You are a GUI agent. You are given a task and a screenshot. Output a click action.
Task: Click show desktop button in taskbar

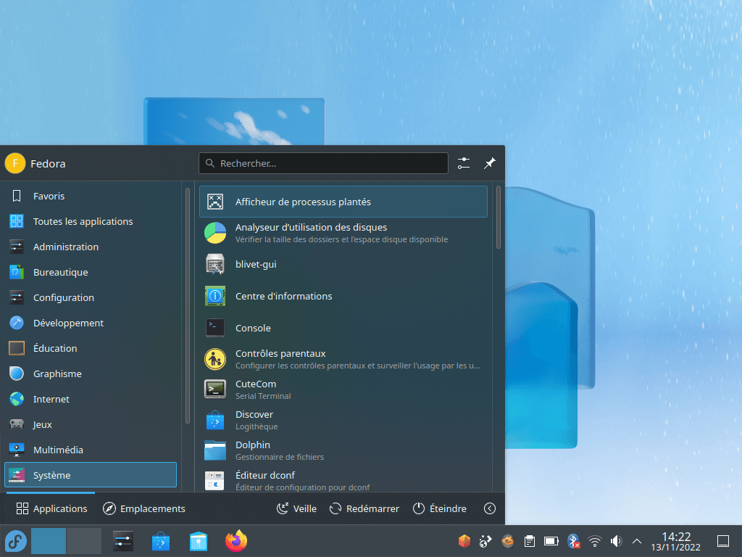723,541
